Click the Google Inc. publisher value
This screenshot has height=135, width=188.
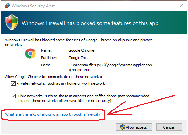coord(78,58)
